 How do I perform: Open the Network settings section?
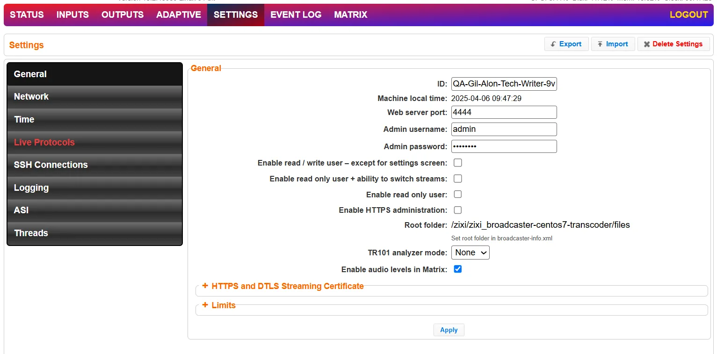coord(94,97)
